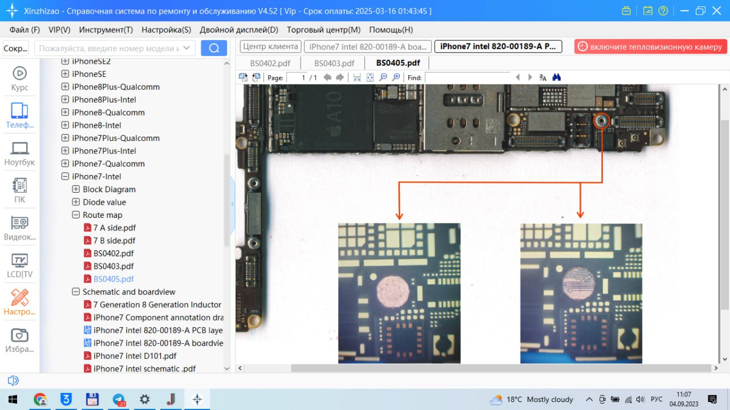Click the second PDF toolbar icon beside Page
This screenshot has height=410, width=730.
pyautogui.click(x=256, y=77)
